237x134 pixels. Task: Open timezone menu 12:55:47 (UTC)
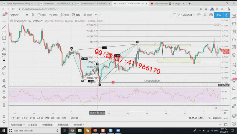[x=196, y=118]
